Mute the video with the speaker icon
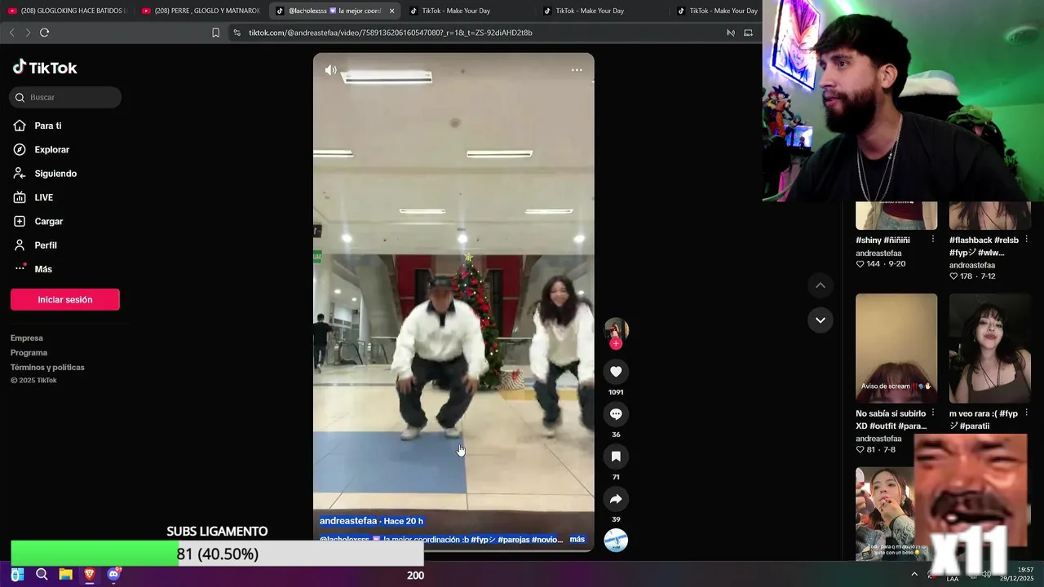Viewport: 1044px width, 587px height. point(330,70)
